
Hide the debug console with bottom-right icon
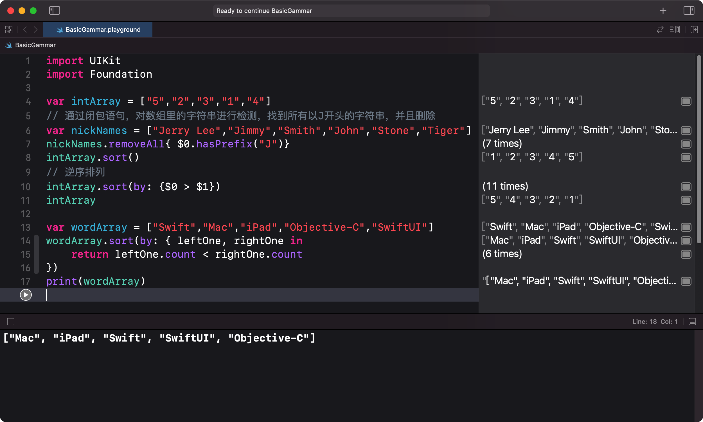(692, 322)
